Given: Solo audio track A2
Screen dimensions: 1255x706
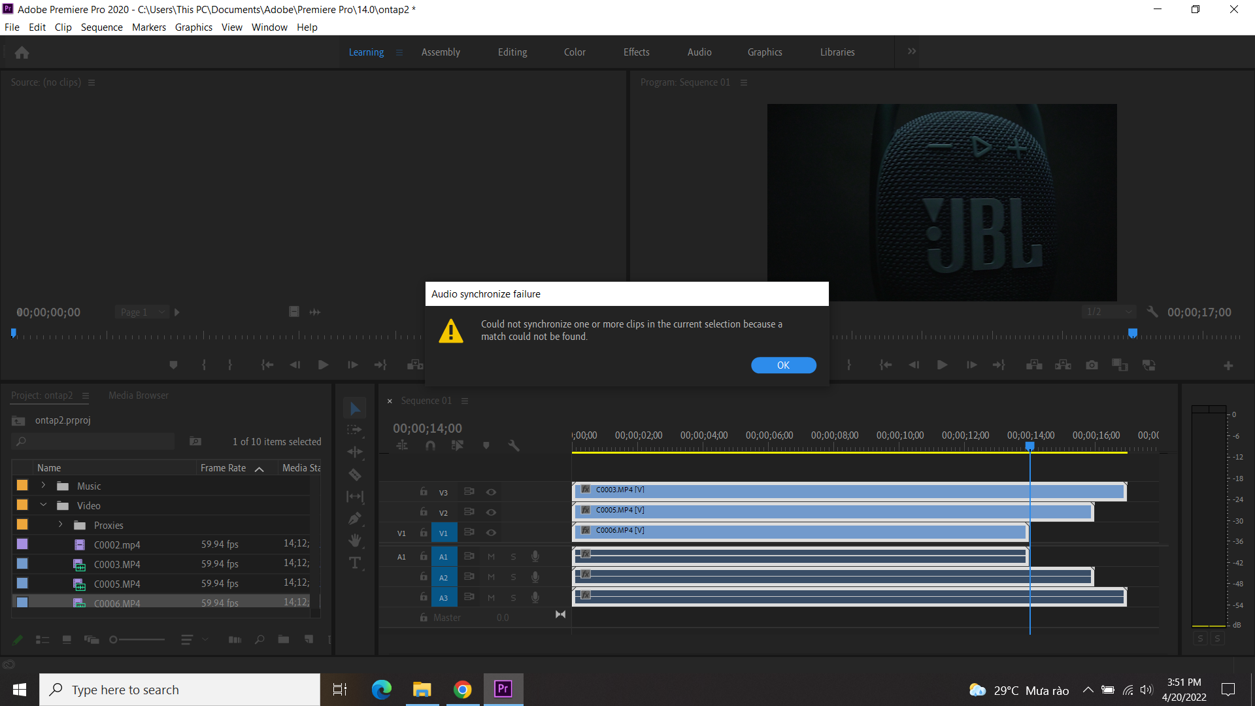Looking at the screenshot, I should pos(513,577).
